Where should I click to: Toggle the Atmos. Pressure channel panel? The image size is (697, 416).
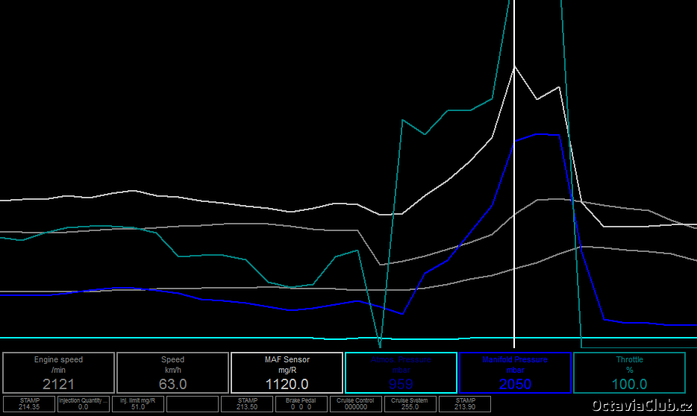point(401,373)
